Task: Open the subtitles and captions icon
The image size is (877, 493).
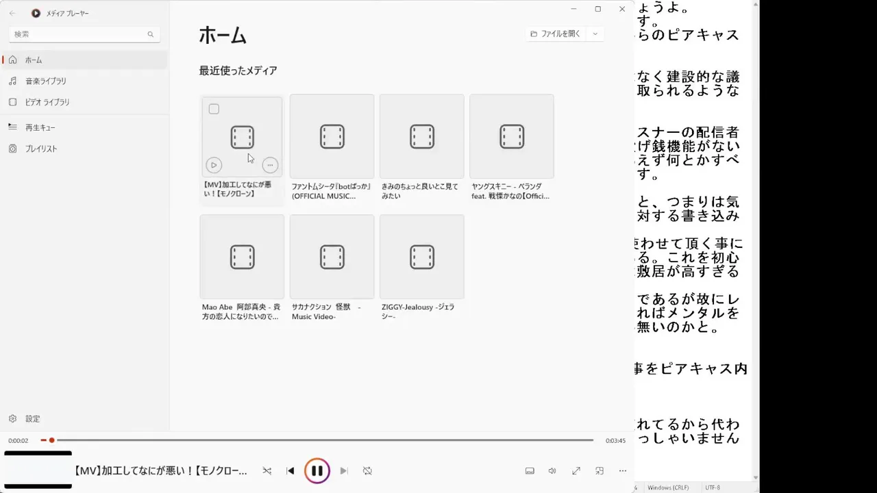Action: coord(530,471)
